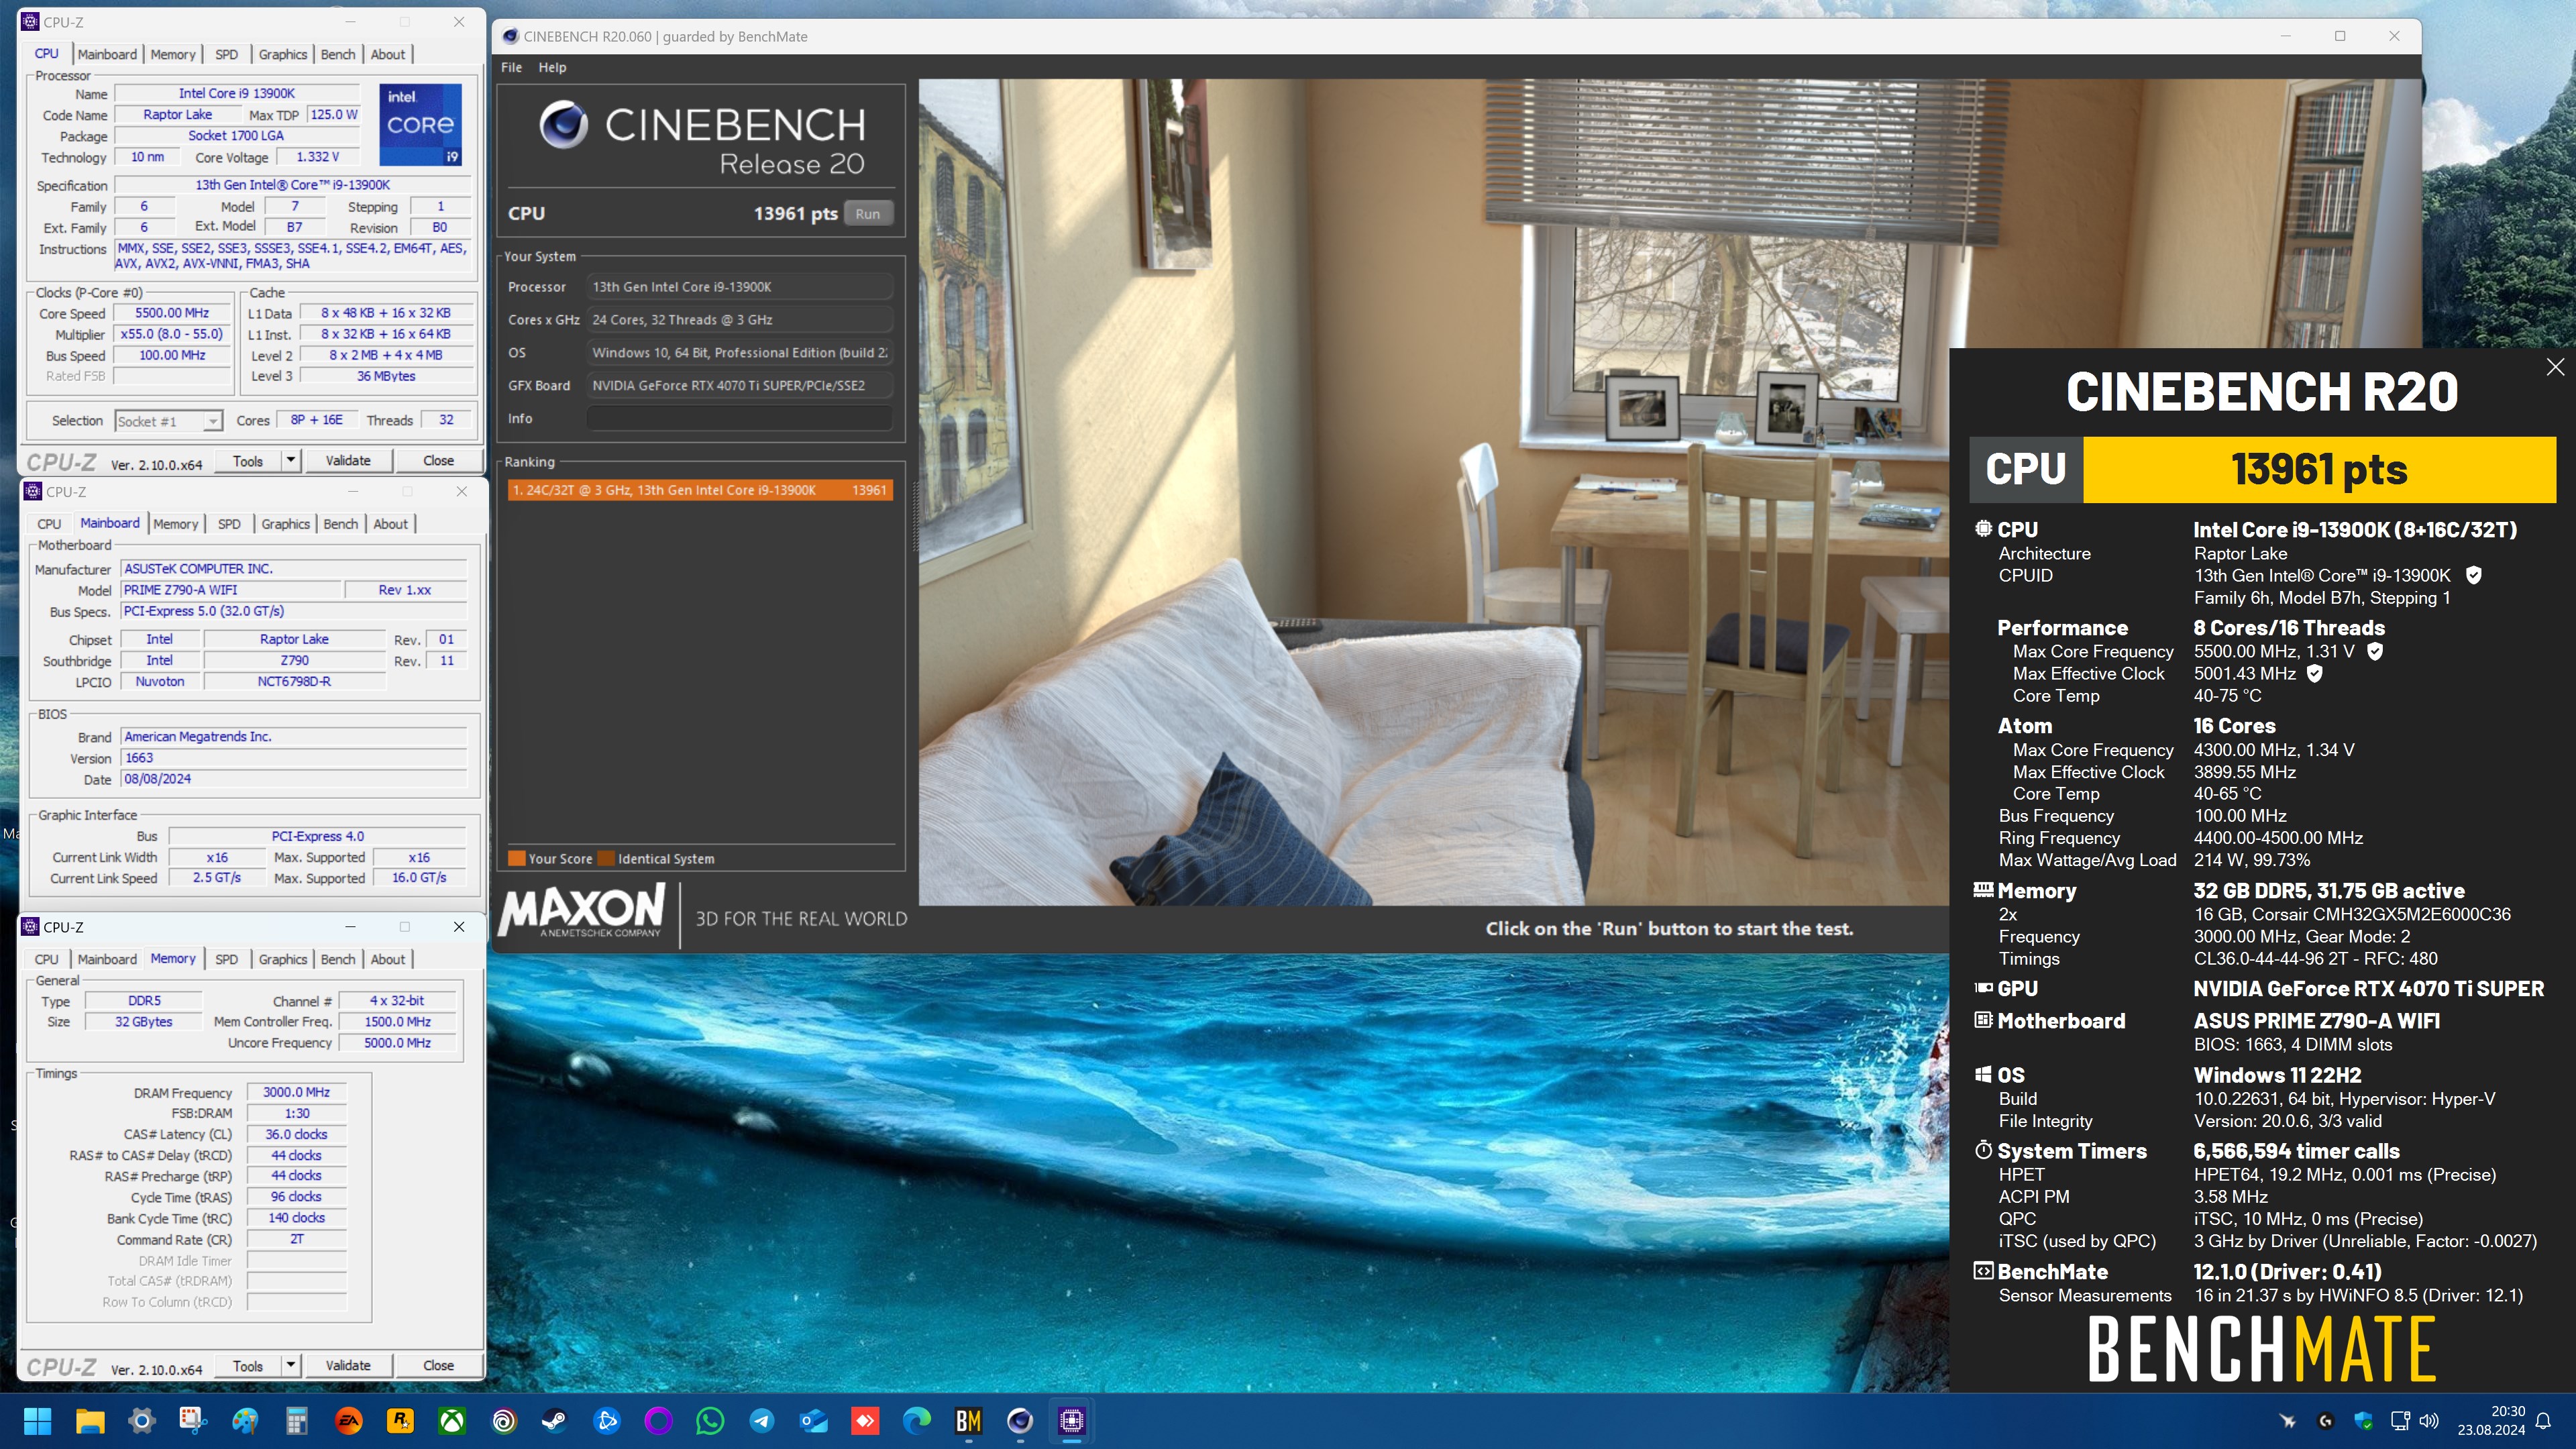Open the Bench tab in top CPU-Z window
Image resolution: width=2576 pixels, height=1449 pixels.
(x=338, y=54)
